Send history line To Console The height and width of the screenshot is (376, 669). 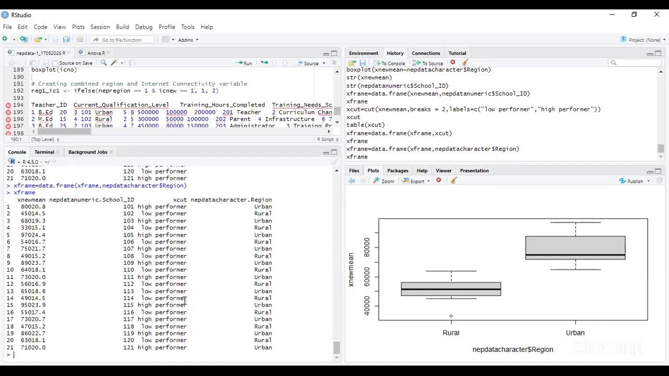click(389, 63)
